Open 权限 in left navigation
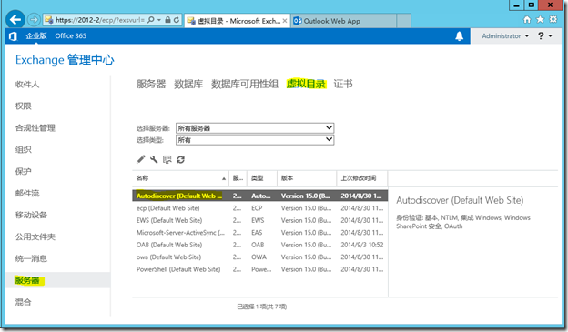The image size is (568, 332). (23, 106)
